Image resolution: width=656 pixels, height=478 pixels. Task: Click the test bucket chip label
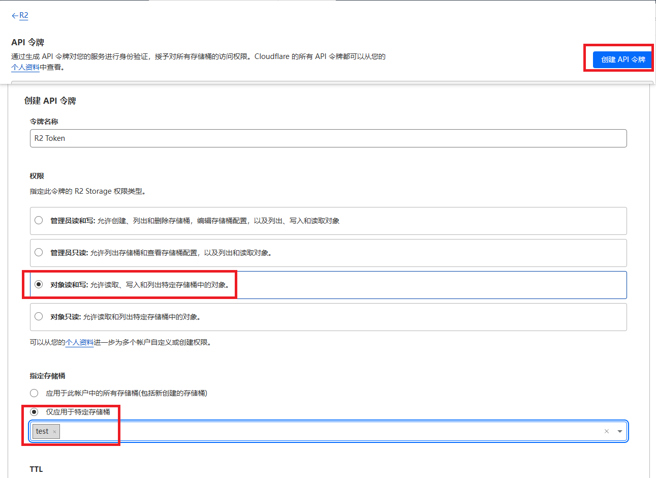[42, 431]
